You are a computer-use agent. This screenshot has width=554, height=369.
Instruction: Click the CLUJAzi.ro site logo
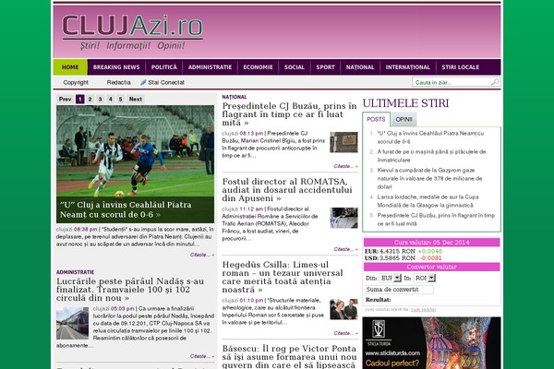[x=132, y=31]
